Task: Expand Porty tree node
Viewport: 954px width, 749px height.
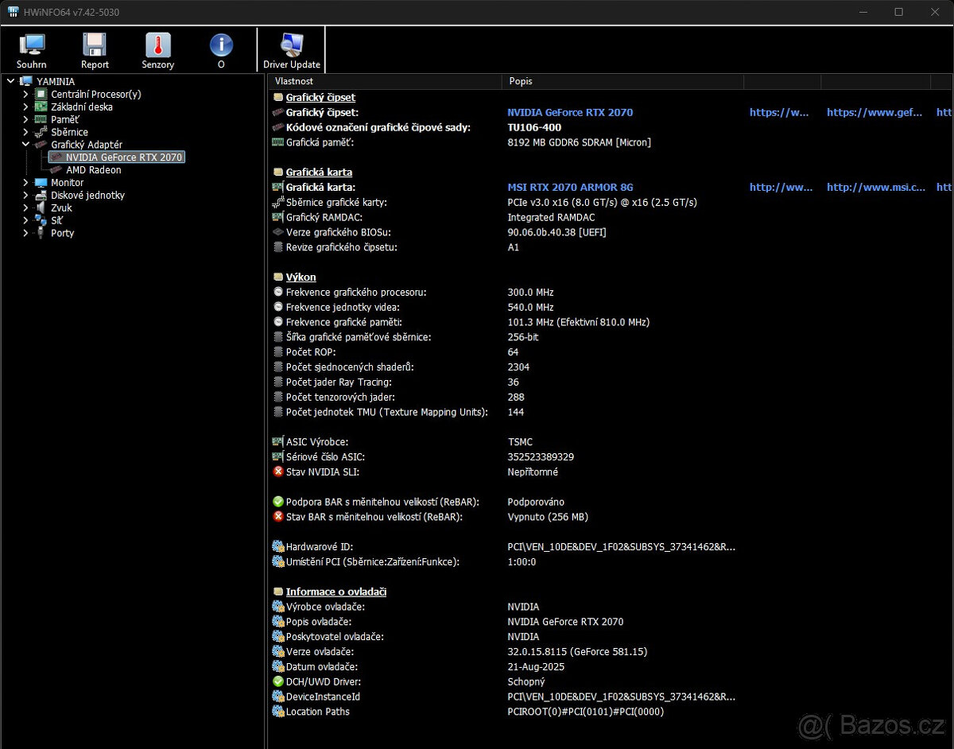Action: tap(25, 233)
